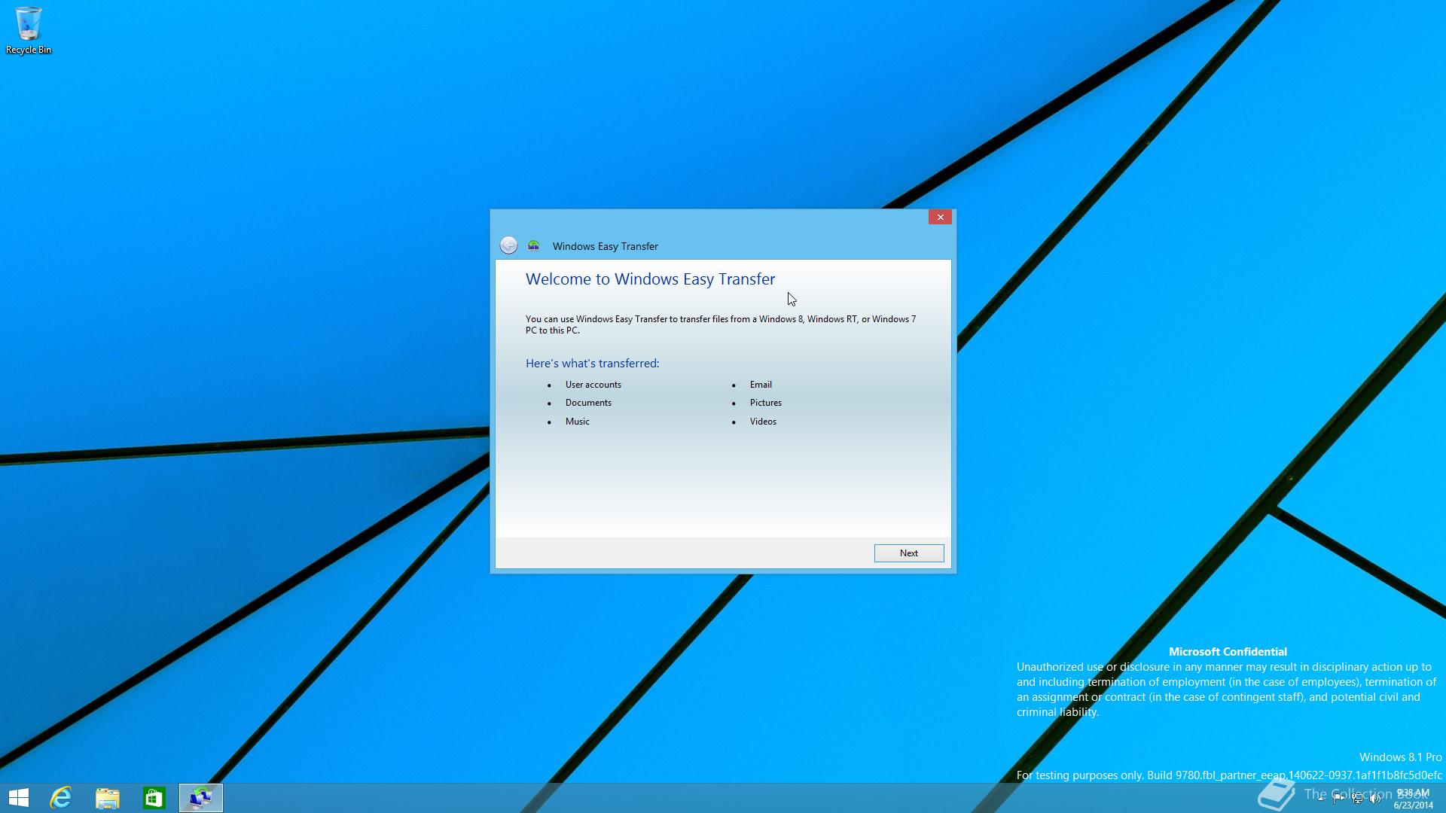Open File Explorer from the taskbar
1446x813 pixels.
[108, 798]
